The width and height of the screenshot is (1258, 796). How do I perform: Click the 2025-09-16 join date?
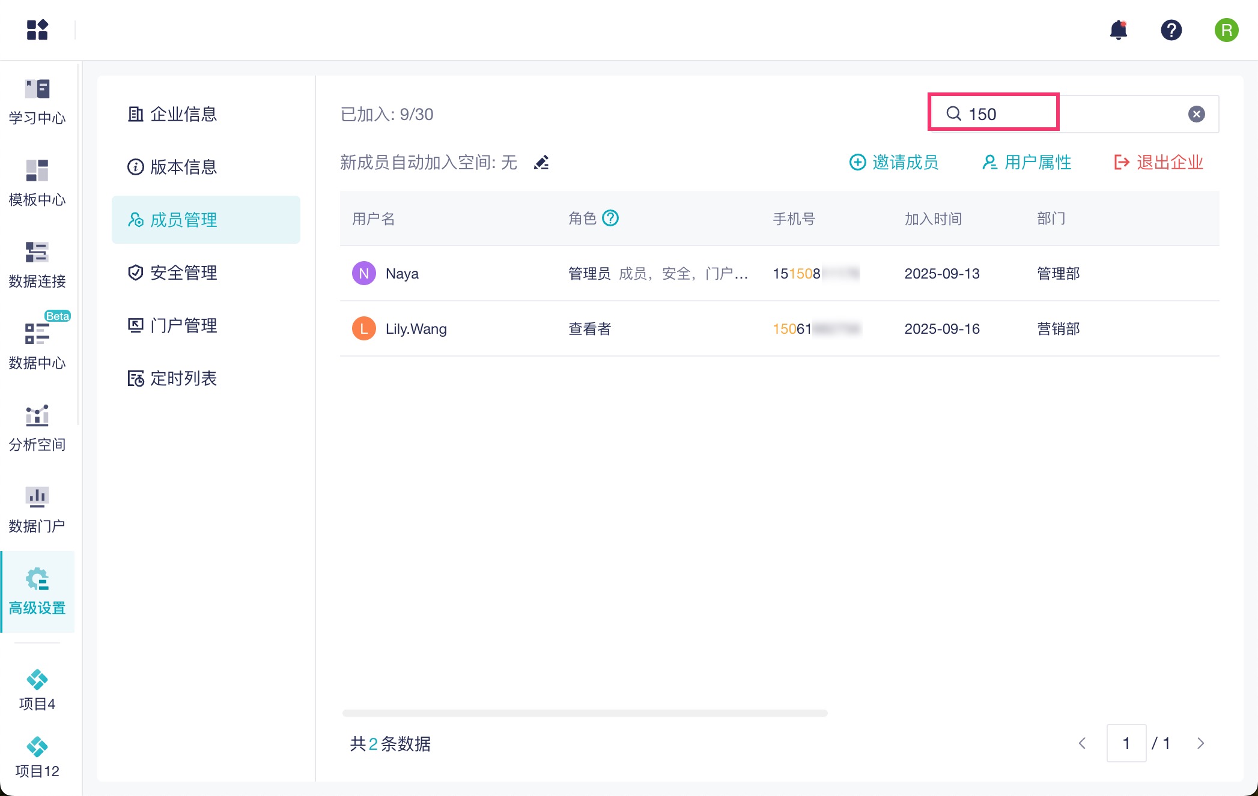point(942,329)
